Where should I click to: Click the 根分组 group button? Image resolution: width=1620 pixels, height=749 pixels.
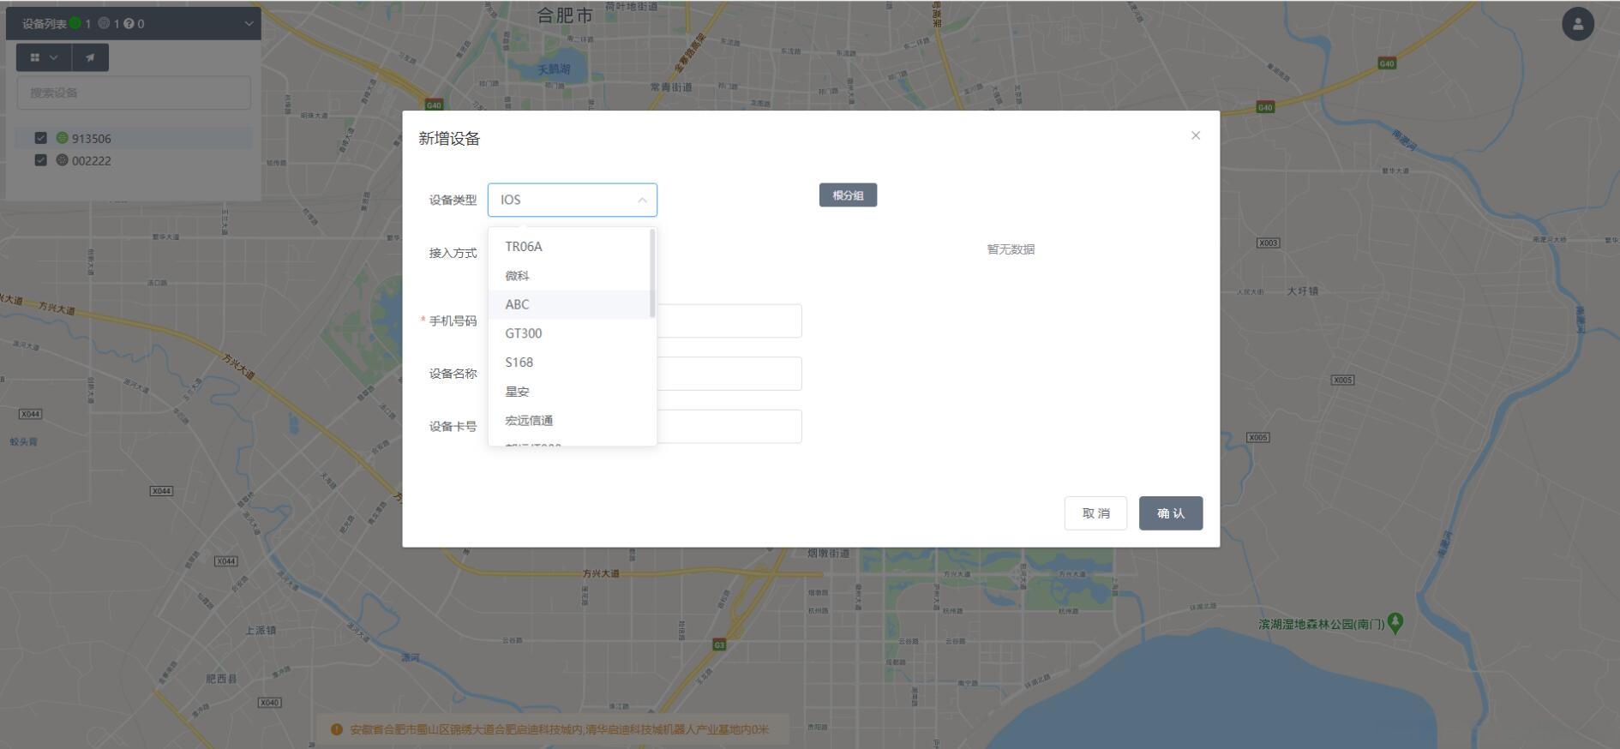[x=848, y=195]
